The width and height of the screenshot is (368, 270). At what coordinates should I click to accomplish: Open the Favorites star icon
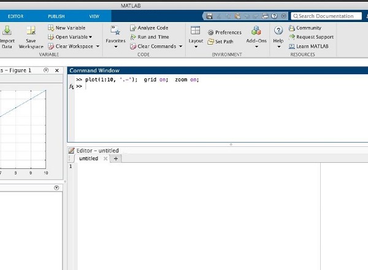coord(115,30)
